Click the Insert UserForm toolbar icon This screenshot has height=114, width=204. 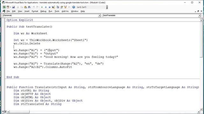(x=8, y=7)
